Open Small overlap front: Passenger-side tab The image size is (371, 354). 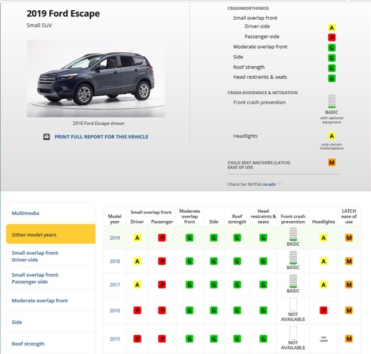tap(50, 278)
